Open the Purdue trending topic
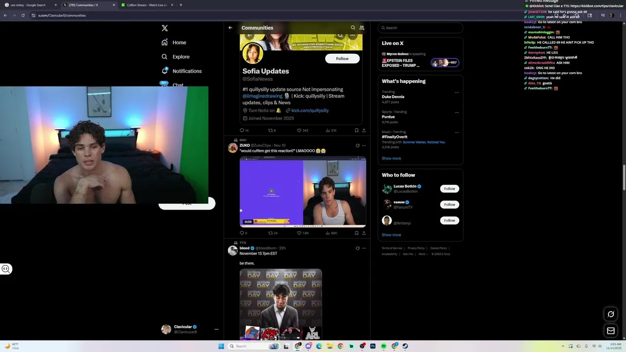 click(388, 117)
